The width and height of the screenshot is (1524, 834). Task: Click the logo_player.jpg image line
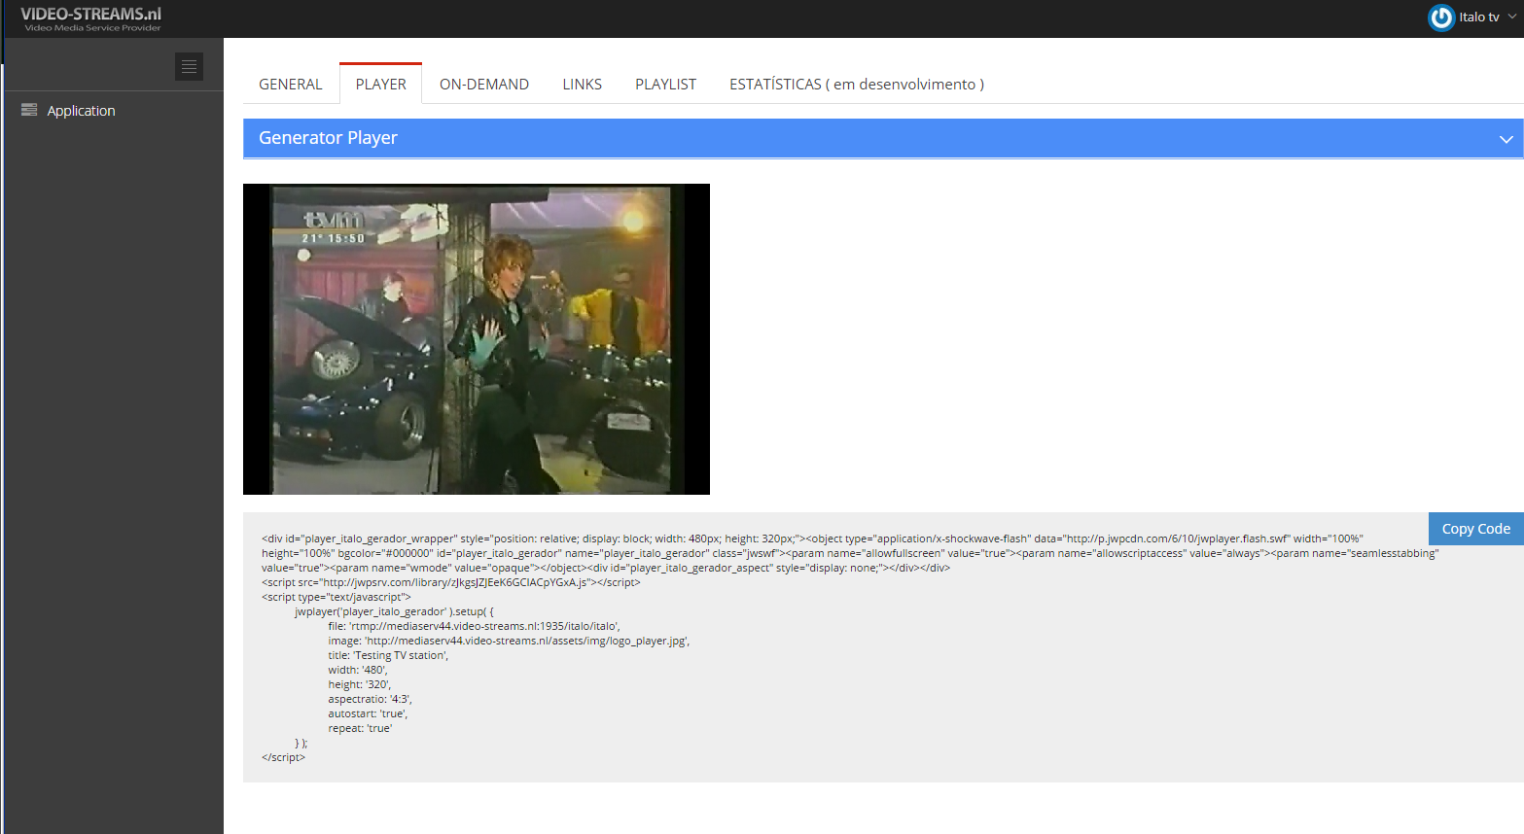point(509,642)
